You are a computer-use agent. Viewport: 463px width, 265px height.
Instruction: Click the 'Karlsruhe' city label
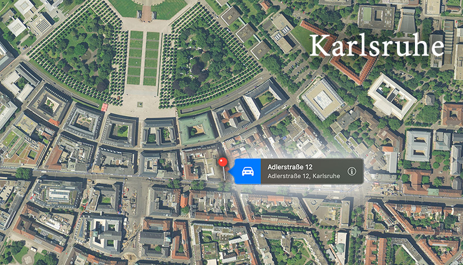pyautogui.click(x=377, y=45)
